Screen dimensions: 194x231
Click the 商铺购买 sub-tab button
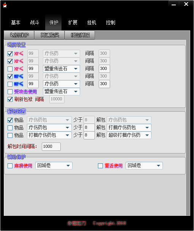point(50,35)
